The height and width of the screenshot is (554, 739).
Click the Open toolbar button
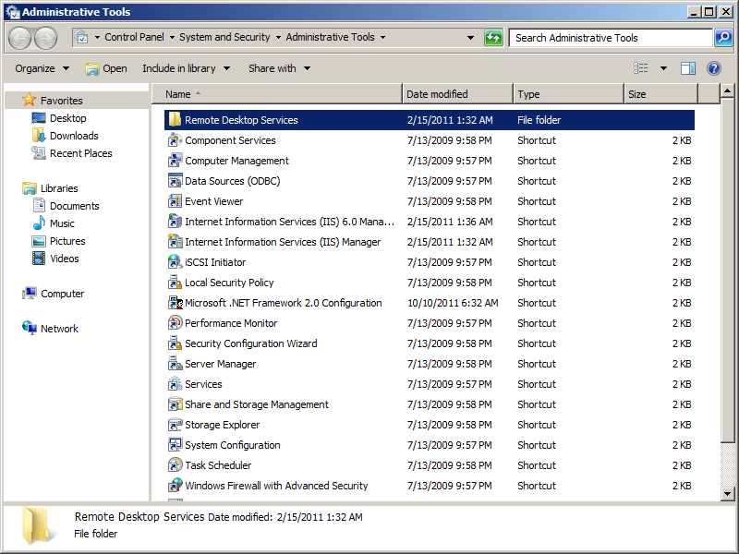[x=106, y=68]
